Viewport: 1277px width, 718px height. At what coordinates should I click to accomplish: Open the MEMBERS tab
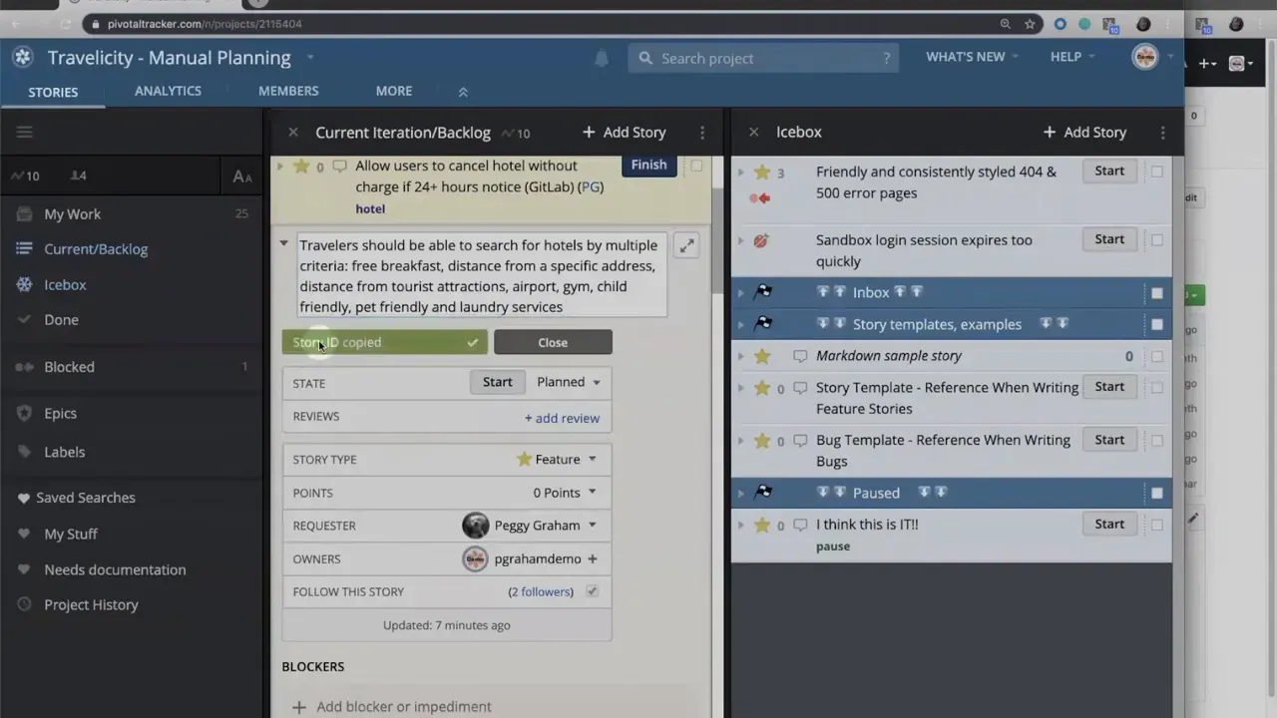point(287,91)
